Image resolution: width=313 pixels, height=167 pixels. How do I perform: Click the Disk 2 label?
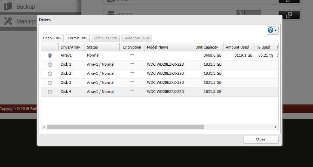[66, 73]
